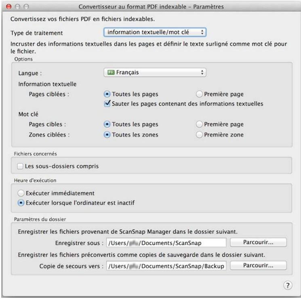The width and height of the screenshot is (301, 299).
Task: Open help with the question mark button
Action: point(288,285)
